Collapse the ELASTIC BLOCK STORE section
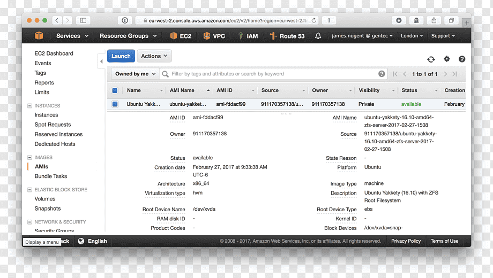This screenshot has width=493, height=278. pyautogui.click(x=29, y=189)
